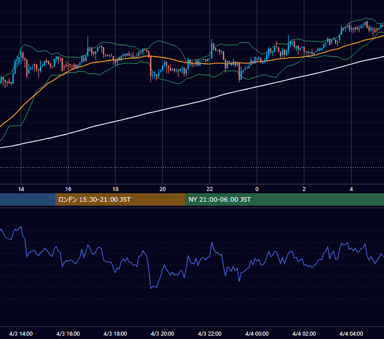This screenshot has height=339, width=384.
Task: Click the 4/4 00:00 time label
Action: [x=257, y=333]
